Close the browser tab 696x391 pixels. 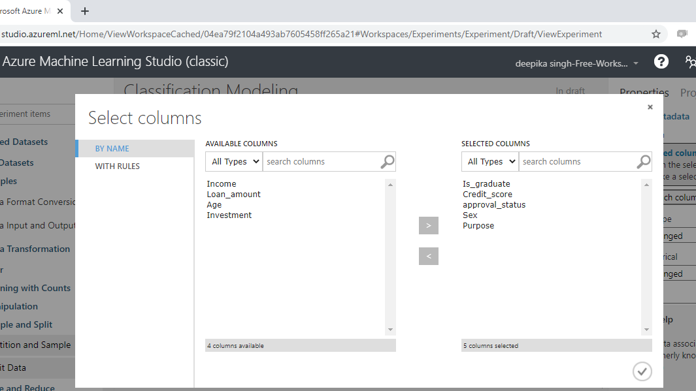tap(60, 11)
